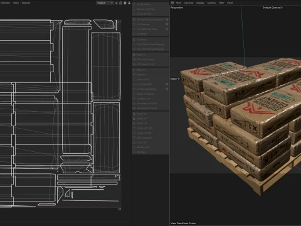The width and height of the screenshot is (301, 226).
Task: Start Interactive Mapping
Action: (x=150, y=45)
